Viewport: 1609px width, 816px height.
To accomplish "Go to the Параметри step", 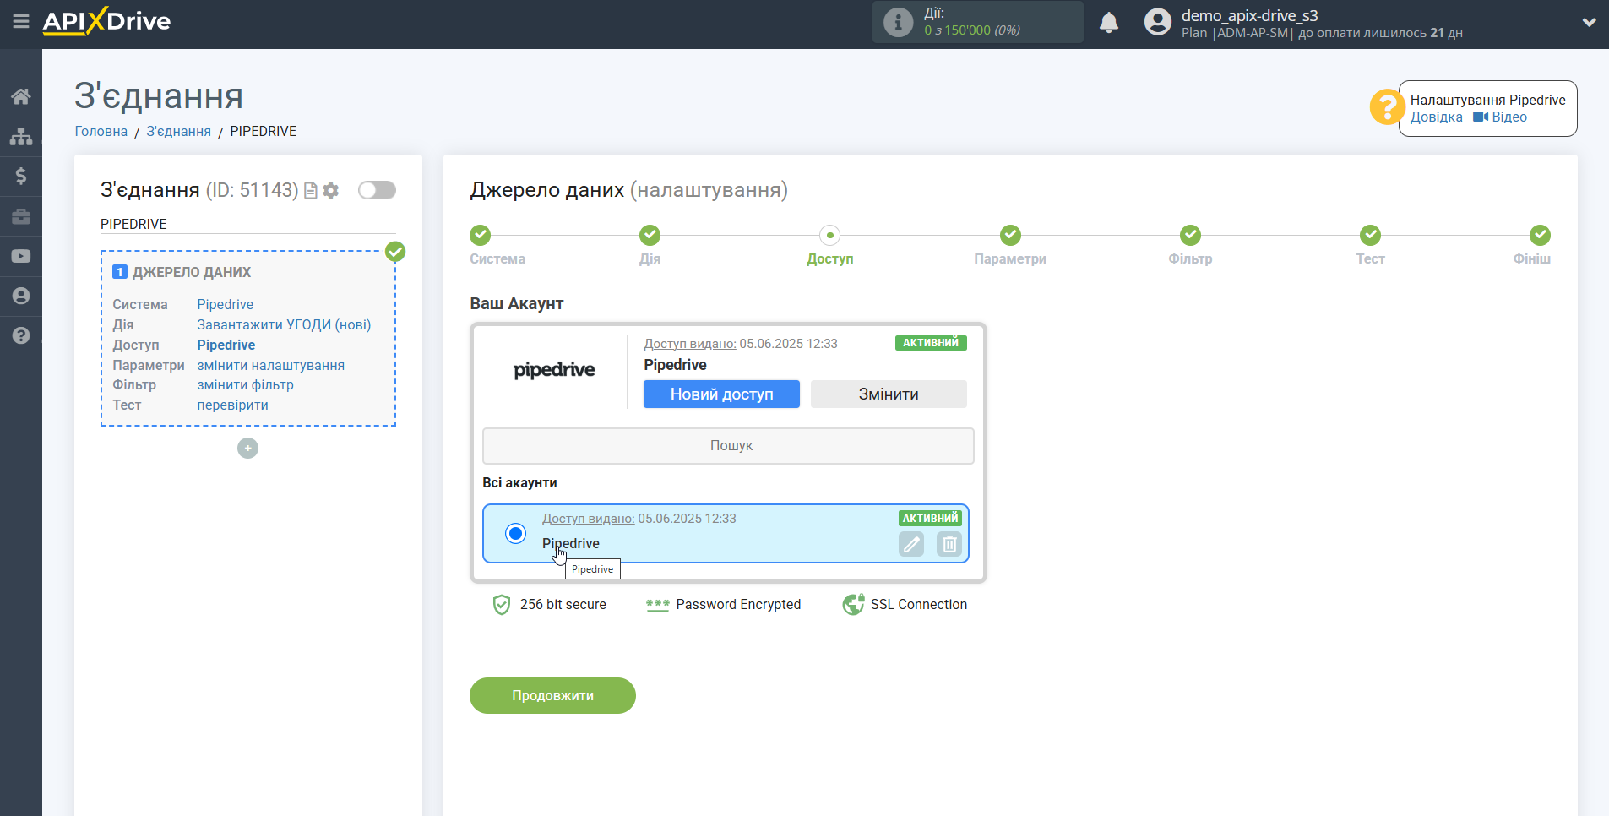I will pyautogui.click(x=1010, y=235).
